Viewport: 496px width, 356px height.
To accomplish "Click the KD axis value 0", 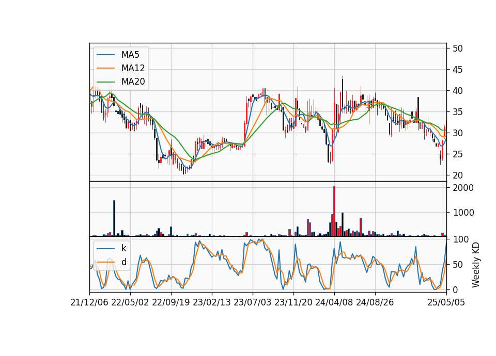I will [x=455, y=289].
